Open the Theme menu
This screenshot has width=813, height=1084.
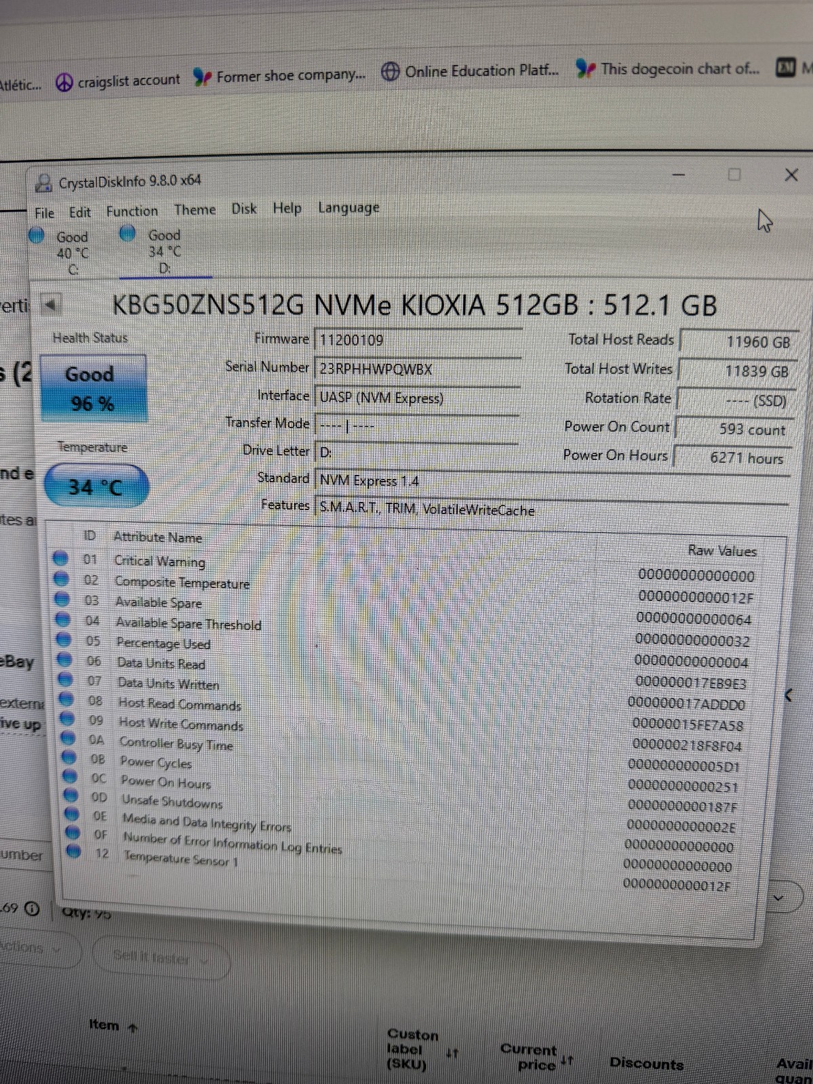195,210
